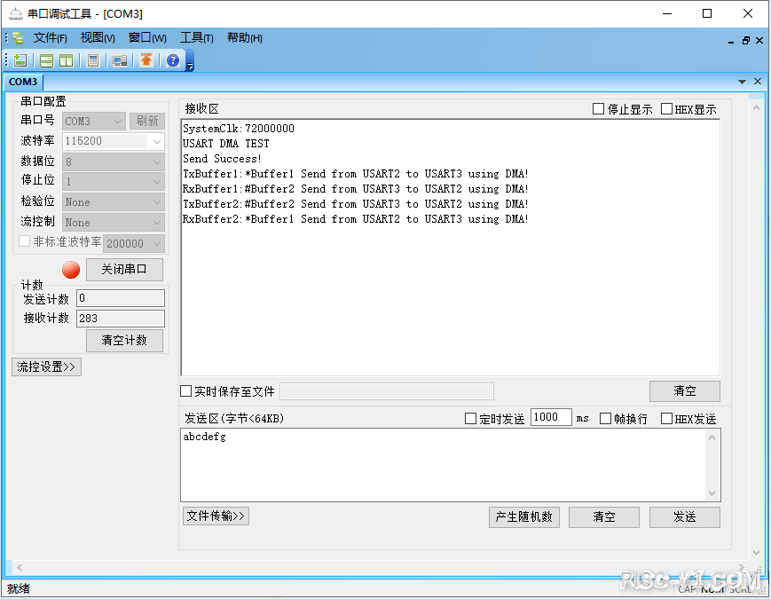The image size is (771, 599).
Task: Click the computer device manager toolbar icon
Action: coord(120,60)
